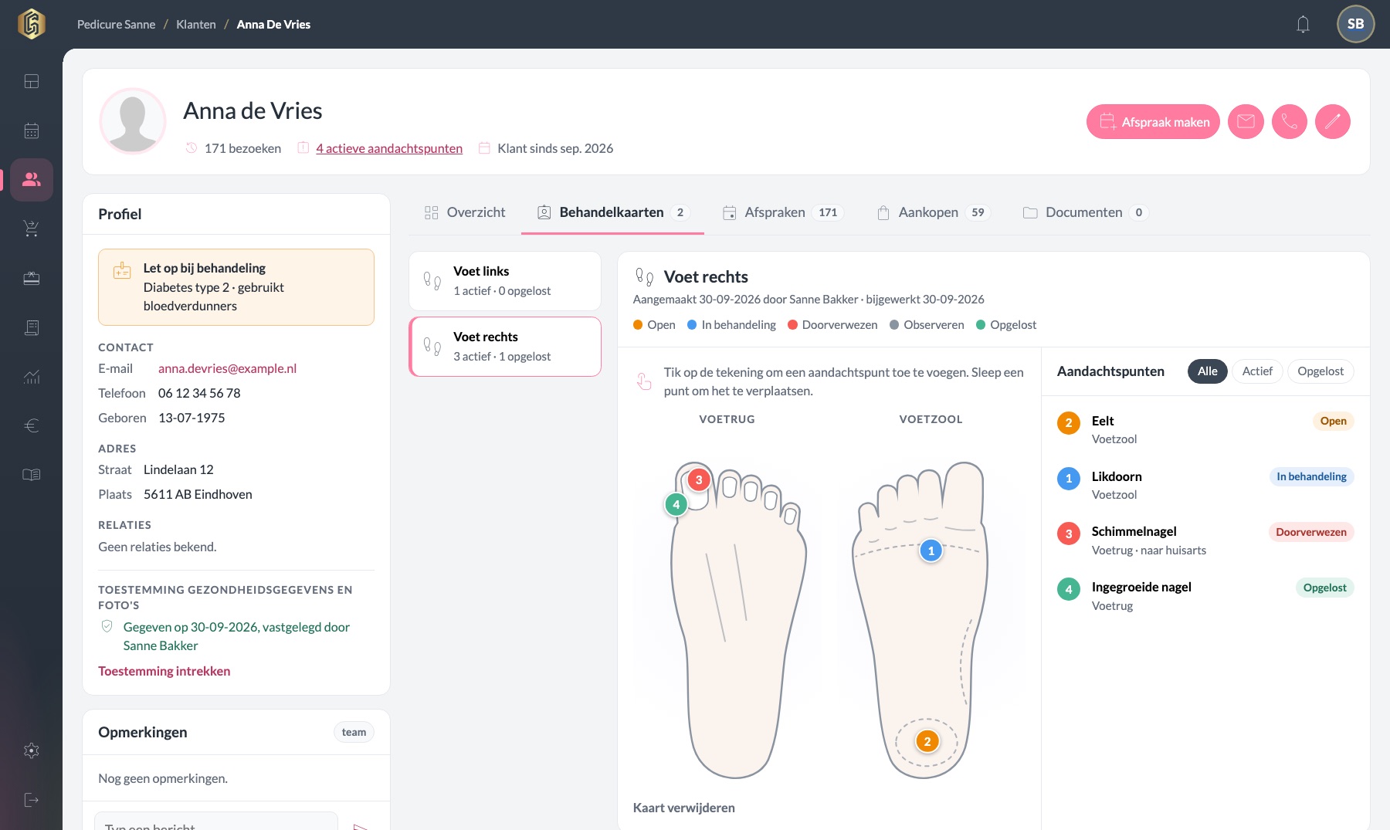Open the Likdoorn aandachtspunt in the list
The height and width of the screenshot is (830, 1390).
[x=1205, y=486]
